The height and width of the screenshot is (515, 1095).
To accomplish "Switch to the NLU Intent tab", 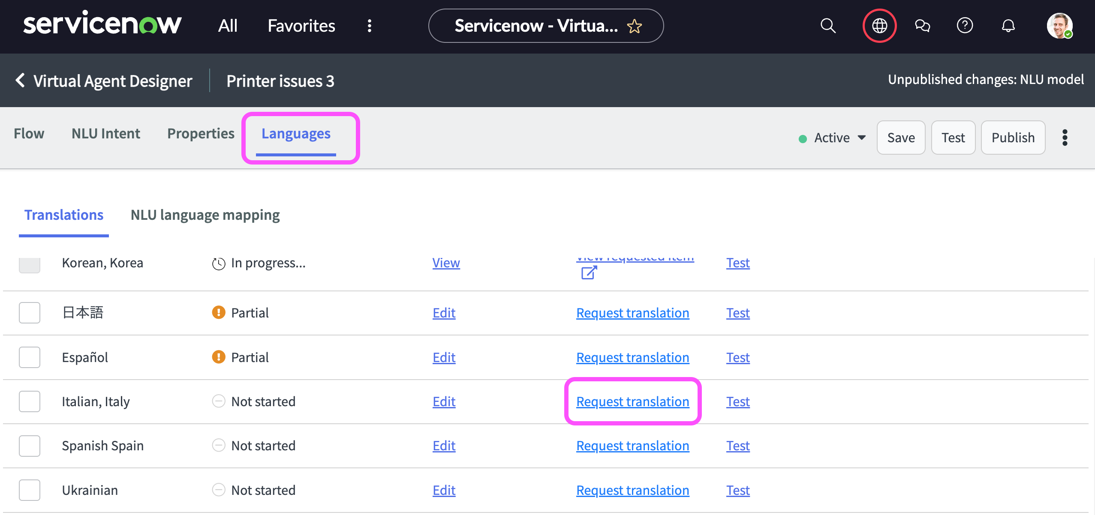I will 105,134.
